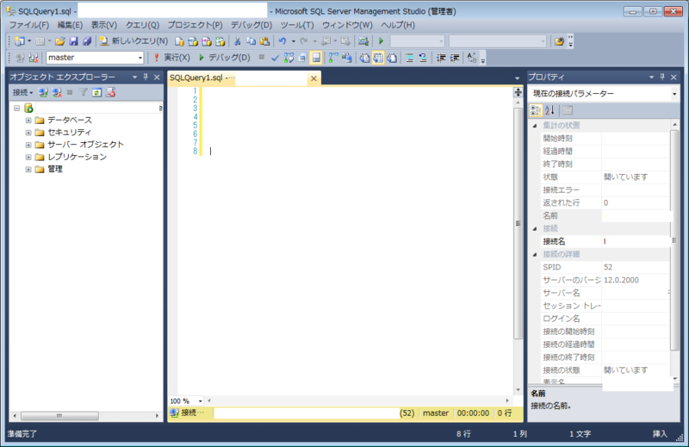Image resolution: width=689 pixels, height=447 pixels.
Task: Click the Analysis Services MDX Query icon
Action: [193, 41]
